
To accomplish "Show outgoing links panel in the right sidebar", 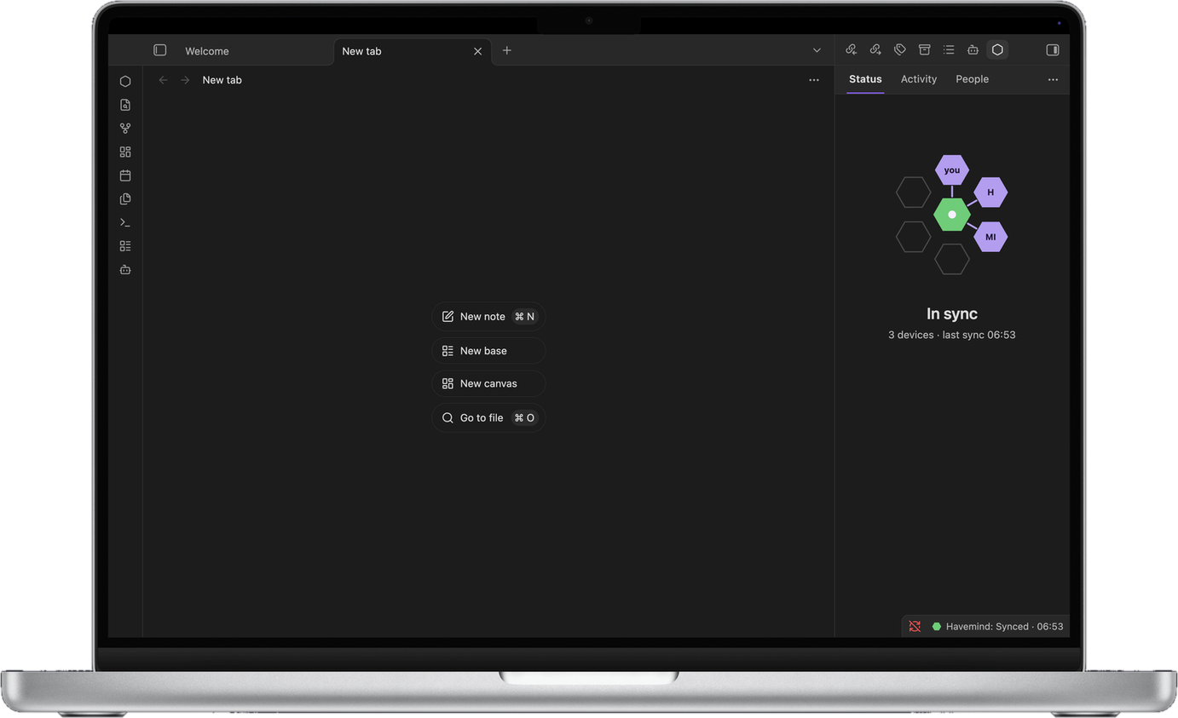I will tap(875, 50).
